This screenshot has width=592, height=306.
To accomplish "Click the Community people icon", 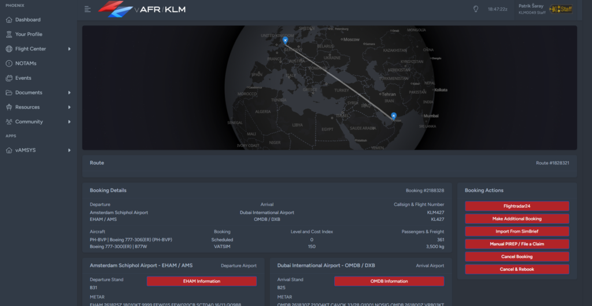I will (x=9, y=121).
